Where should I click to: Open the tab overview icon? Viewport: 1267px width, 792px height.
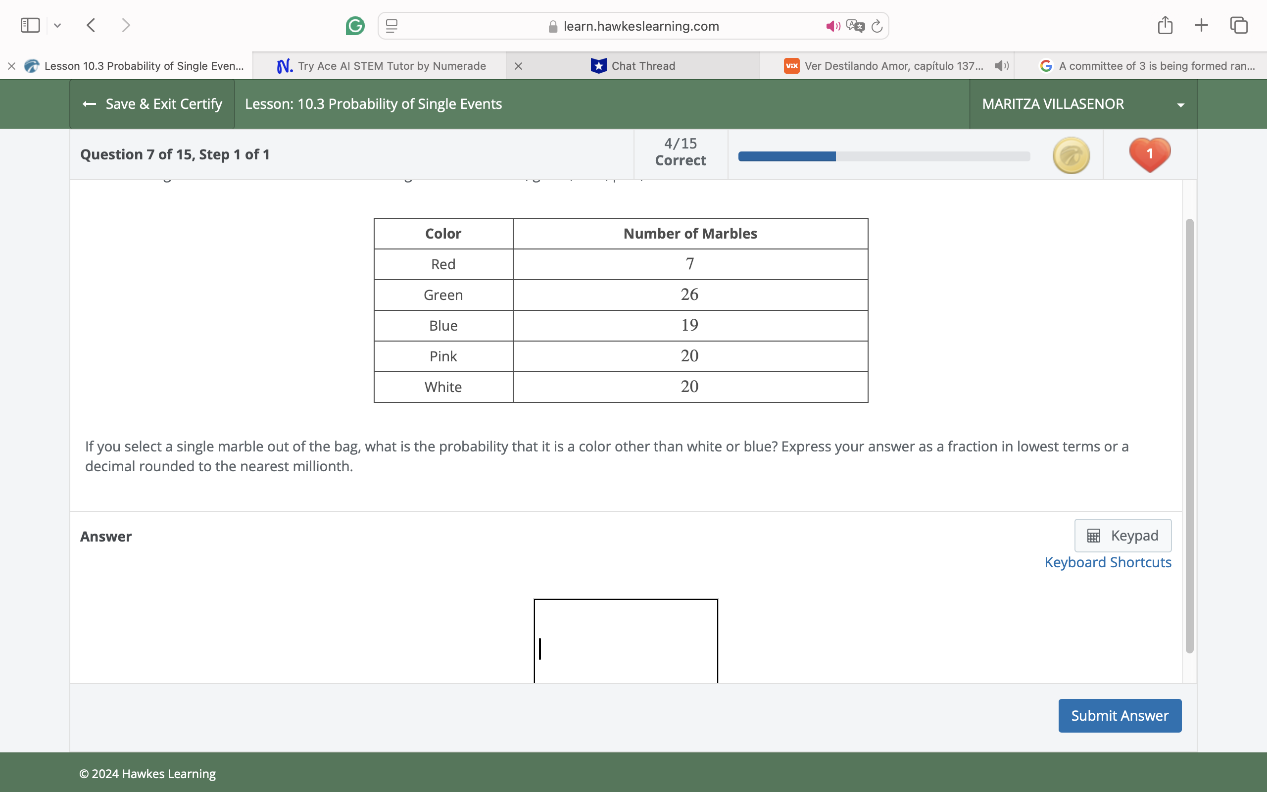click(x=1238, y=25)
